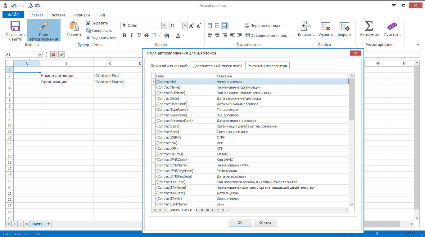The height and width of the screenshot is (237, 425).
Task: Open font name Calibri dropdown
Action: [x=164, y=25]
